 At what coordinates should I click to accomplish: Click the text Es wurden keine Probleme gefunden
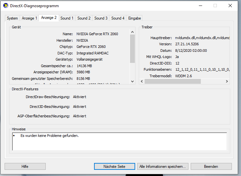[x=50, y=136]
